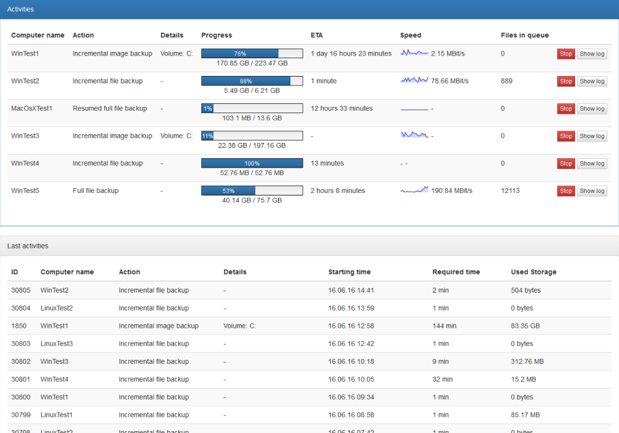Open the WinTest5 speed graph showing 190.84 MBit/s
Viewport: 619px width, 433px height.
pyautogui.click(x=413, y=190)
